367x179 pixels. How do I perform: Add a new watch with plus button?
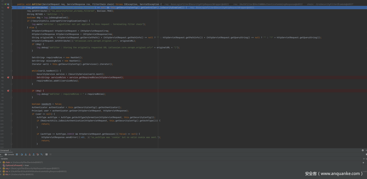[x=363, y=163]
